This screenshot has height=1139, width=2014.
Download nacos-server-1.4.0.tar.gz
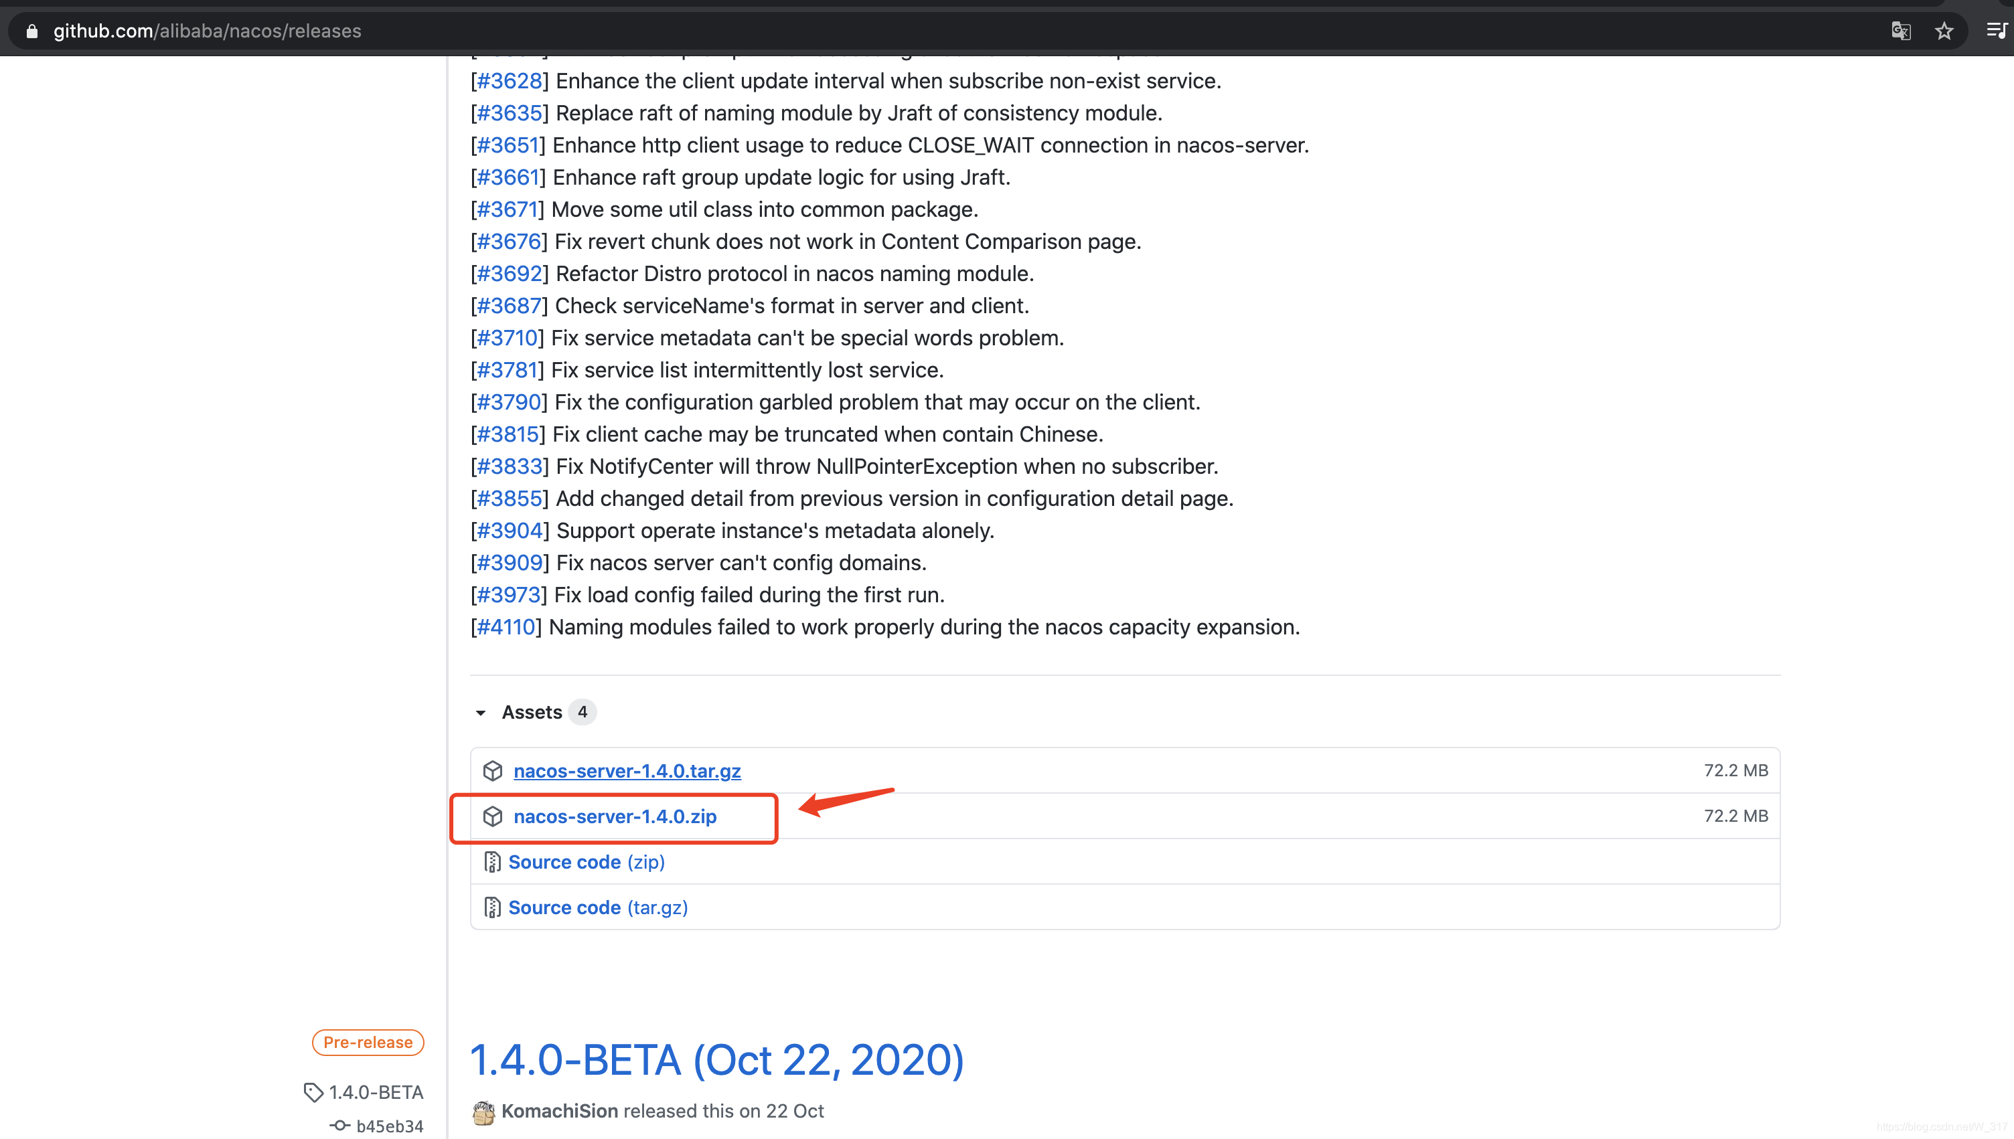(627, 770)
